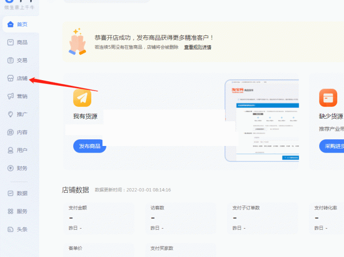Open the 查看规则详情 link

tap(197, 47)
